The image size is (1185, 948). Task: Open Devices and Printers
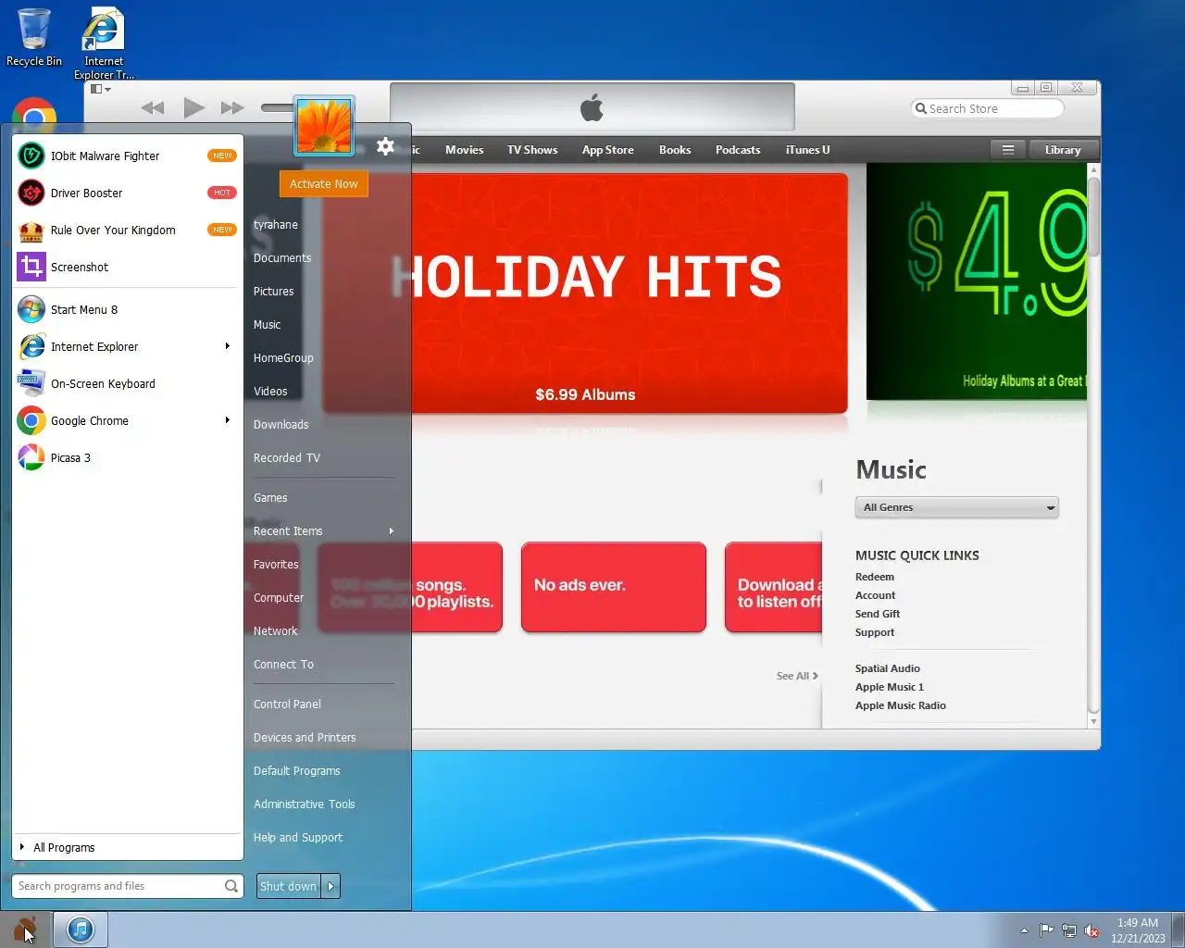[x=305, y=738]
